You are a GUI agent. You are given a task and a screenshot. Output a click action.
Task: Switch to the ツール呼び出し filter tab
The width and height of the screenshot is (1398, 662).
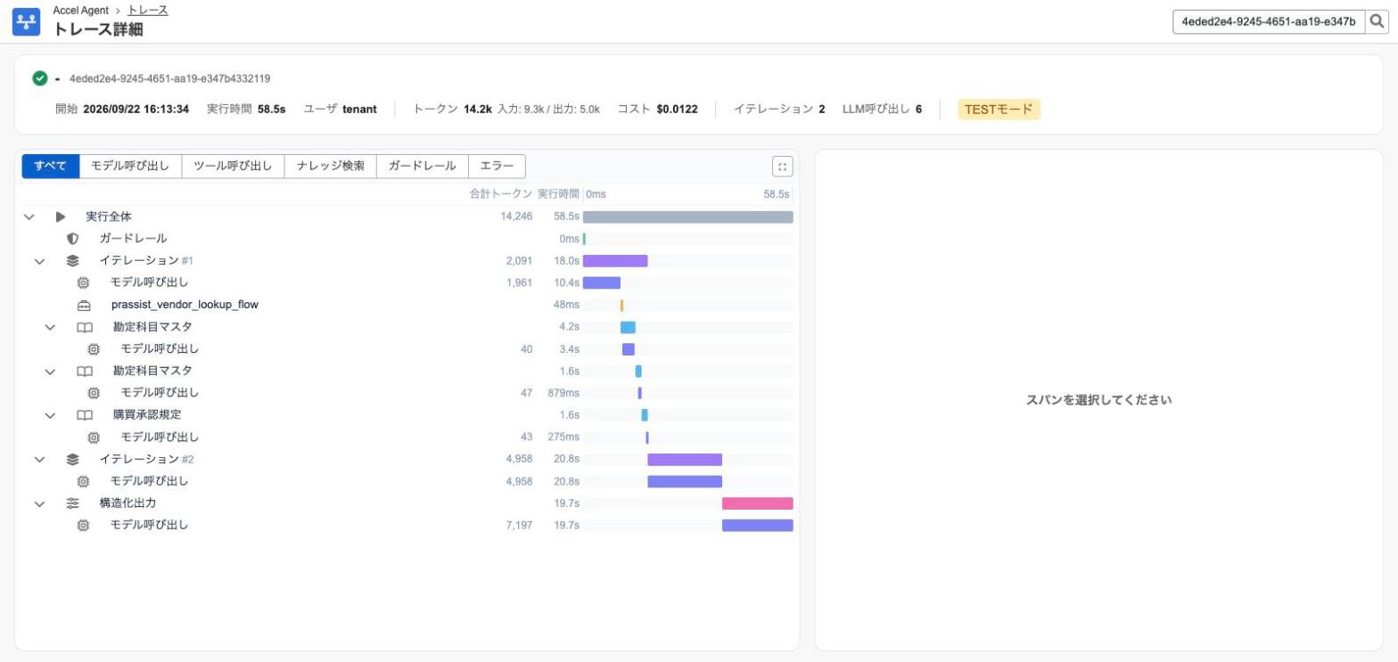[233, 166]
